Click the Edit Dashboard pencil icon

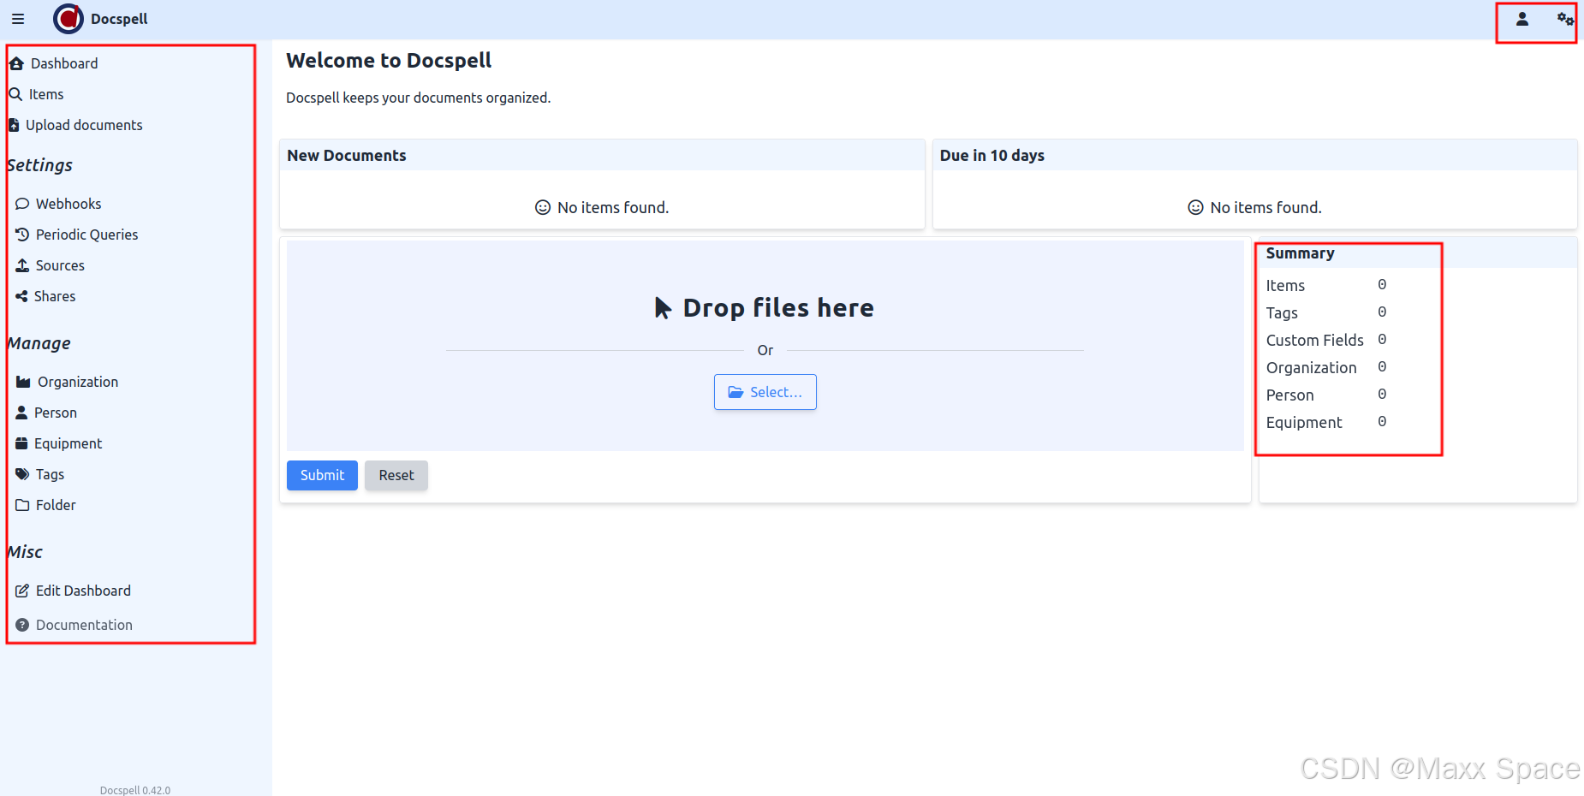pos(22,591)
